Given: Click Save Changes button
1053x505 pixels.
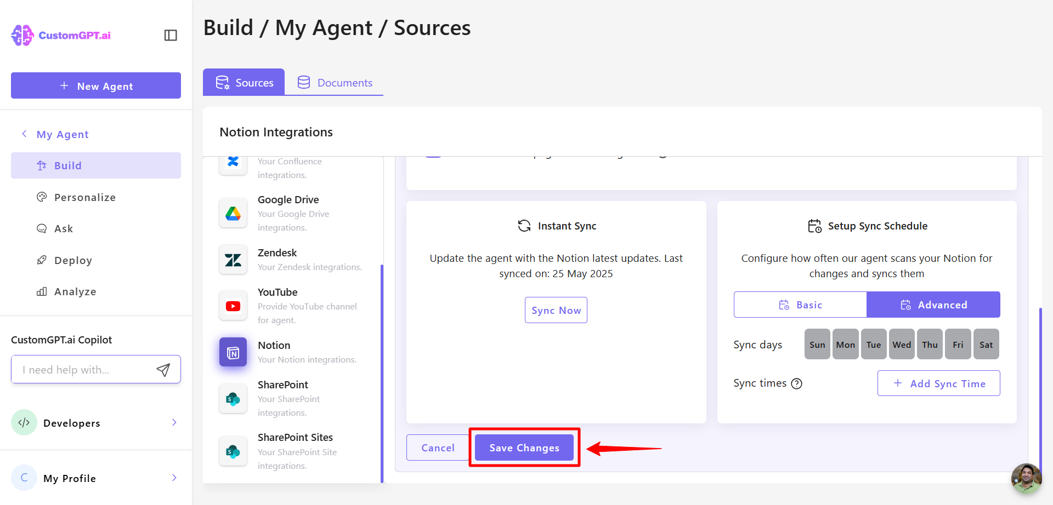Looking at the screenshot, I should click(x=524, y=447).
